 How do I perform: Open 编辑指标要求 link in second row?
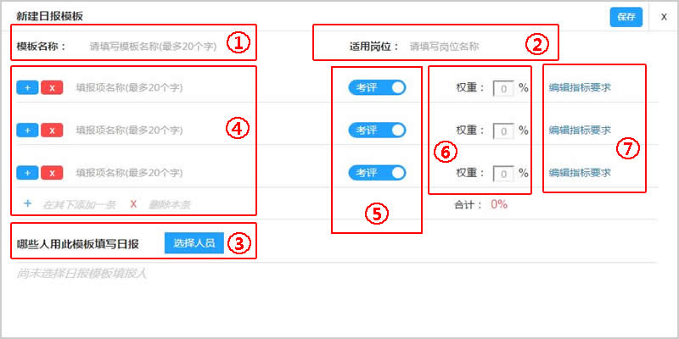pyautogui.click(x=580, y=131)
